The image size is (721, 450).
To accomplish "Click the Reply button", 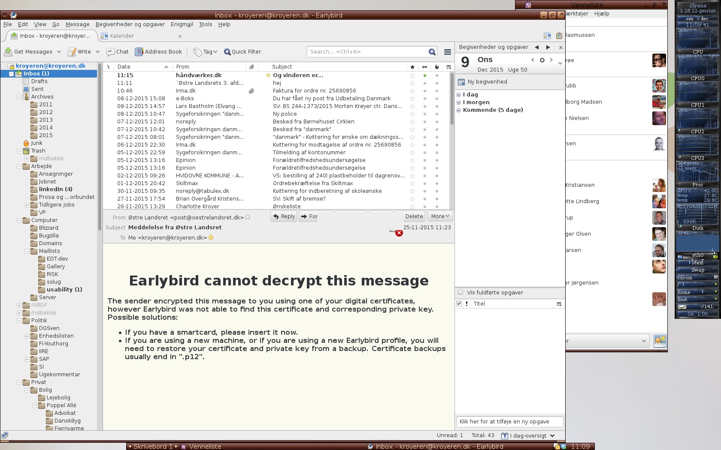I will point(284,216).
